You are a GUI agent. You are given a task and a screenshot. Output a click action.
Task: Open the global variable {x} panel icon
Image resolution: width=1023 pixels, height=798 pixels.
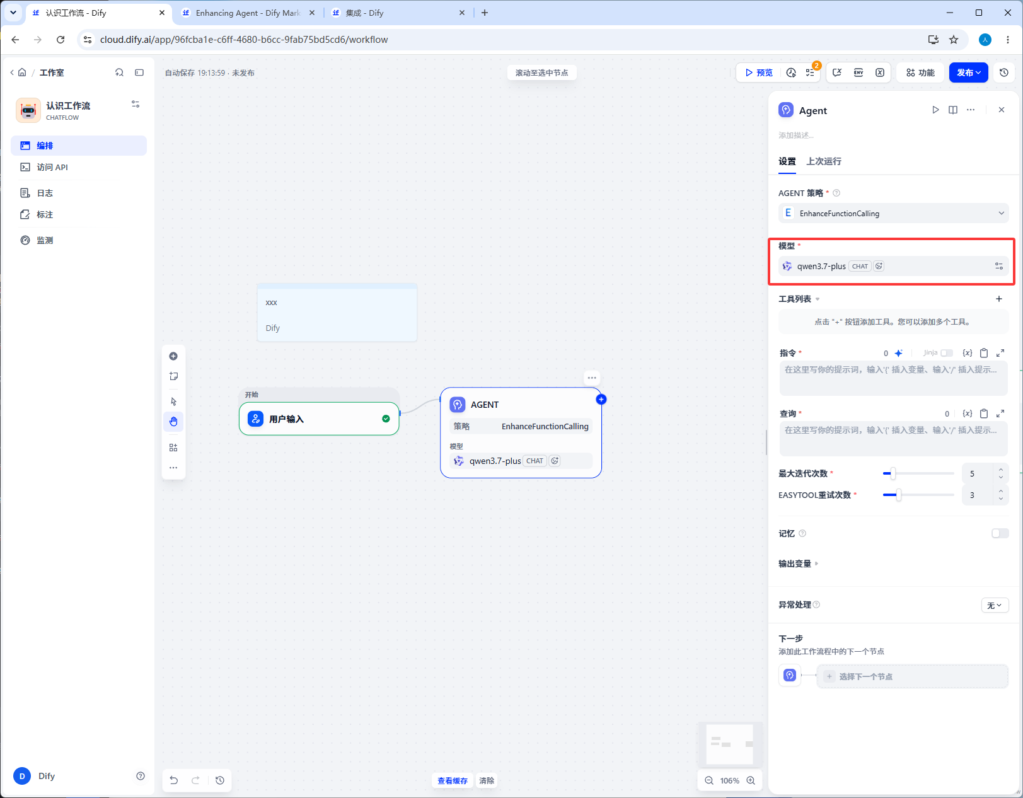pos(880,72)
